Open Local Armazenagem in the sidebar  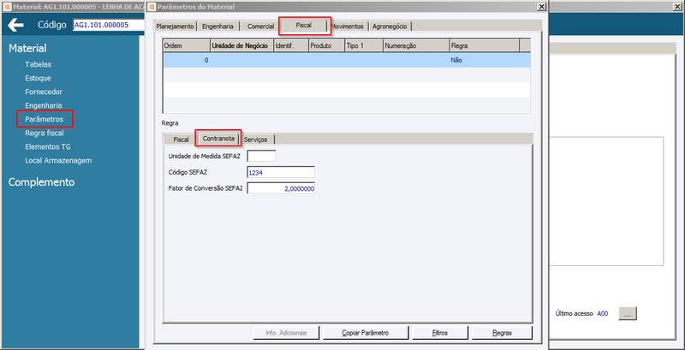[x=58, y=160]
